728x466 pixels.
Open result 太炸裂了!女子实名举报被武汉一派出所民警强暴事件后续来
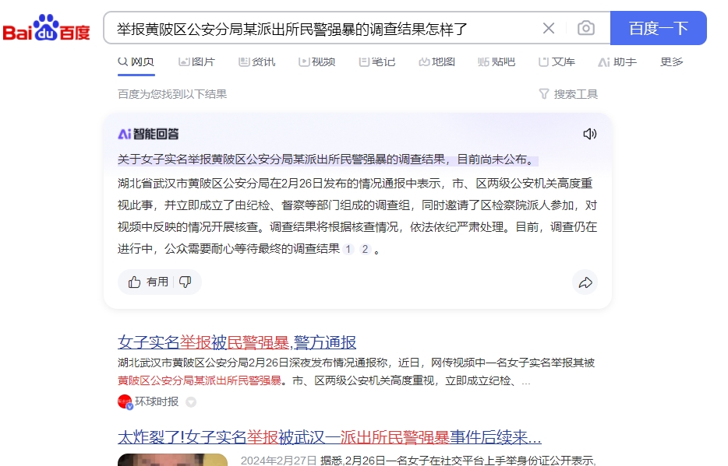pos(330,436)
